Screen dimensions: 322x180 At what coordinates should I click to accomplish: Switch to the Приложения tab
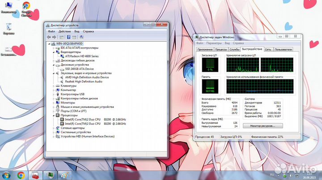point(205,49)
